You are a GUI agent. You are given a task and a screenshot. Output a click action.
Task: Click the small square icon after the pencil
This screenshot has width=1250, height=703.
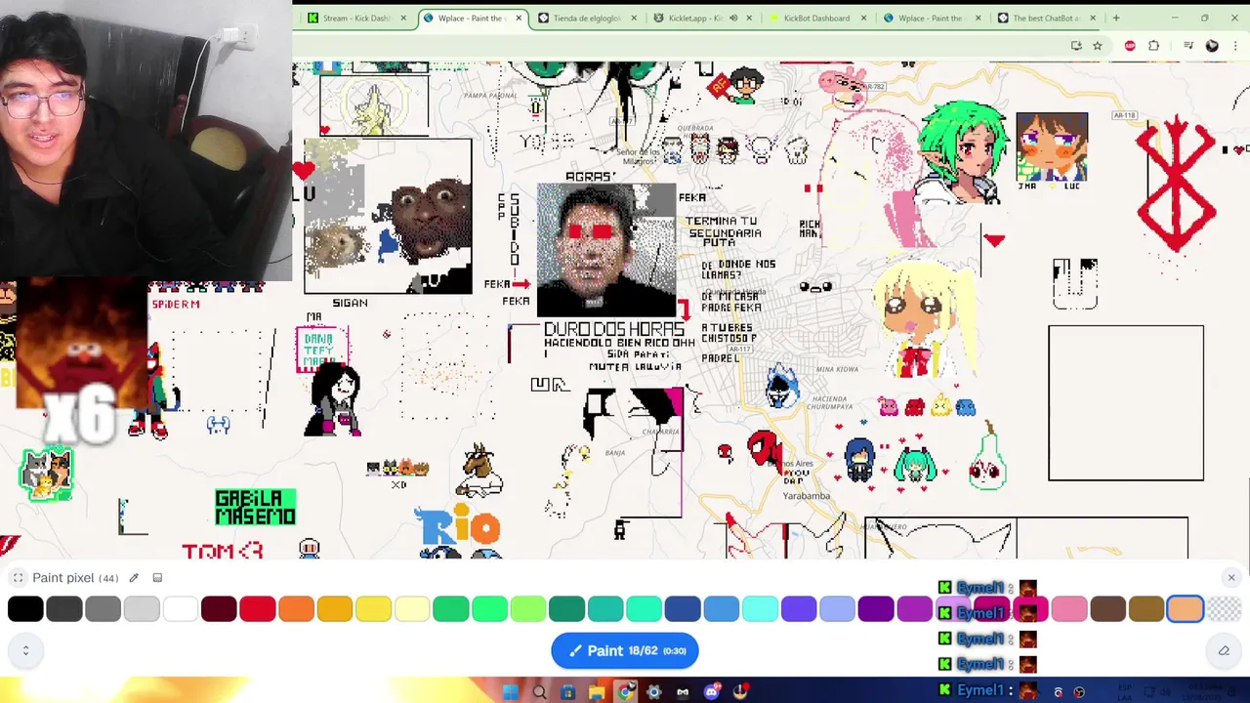pyautogui.click(x=157, y=578)
